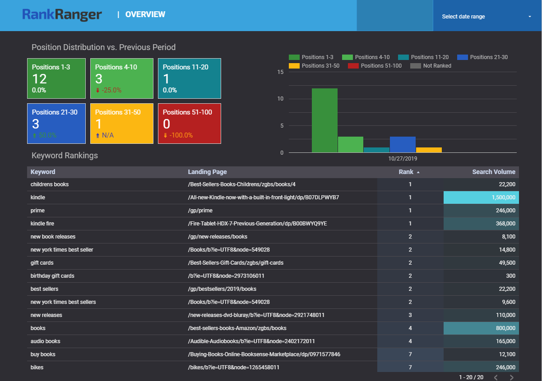Image resolution: width=542 pixels, height=381 pixels.
Task: Click the OVERVIEW tab title
Action: [x=145, y=14]
